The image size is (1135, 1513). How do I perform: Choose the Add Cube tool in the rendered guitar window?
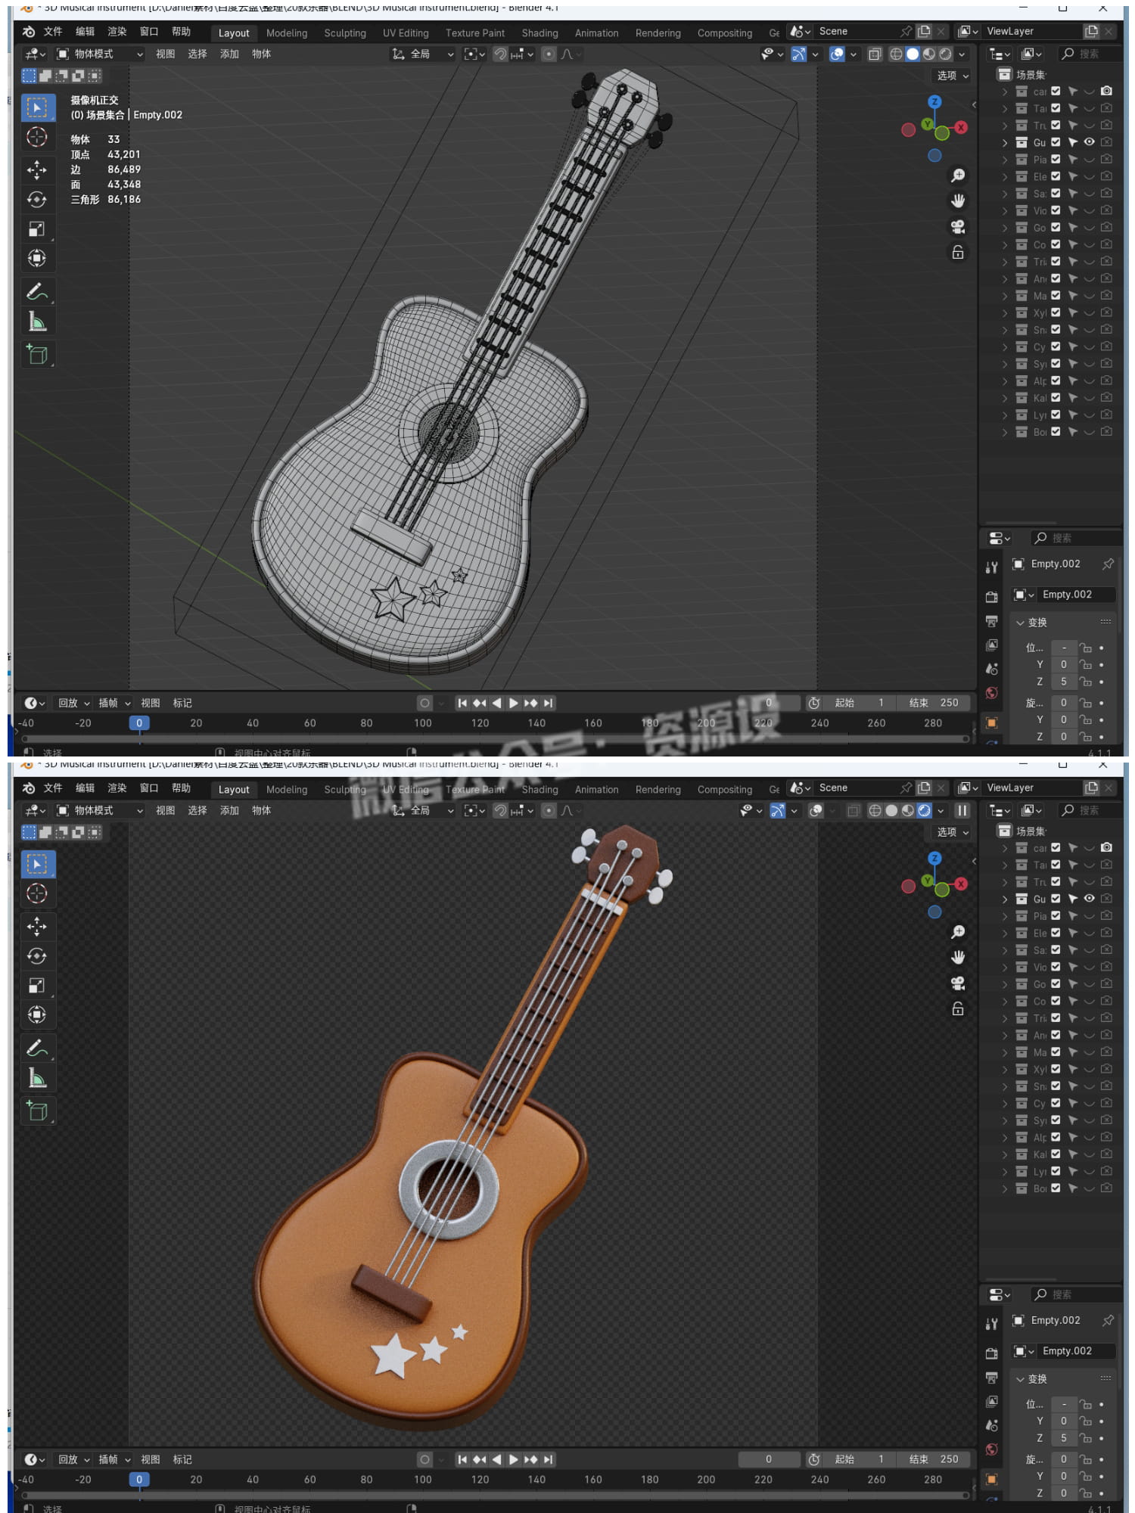pos(36,1111)
